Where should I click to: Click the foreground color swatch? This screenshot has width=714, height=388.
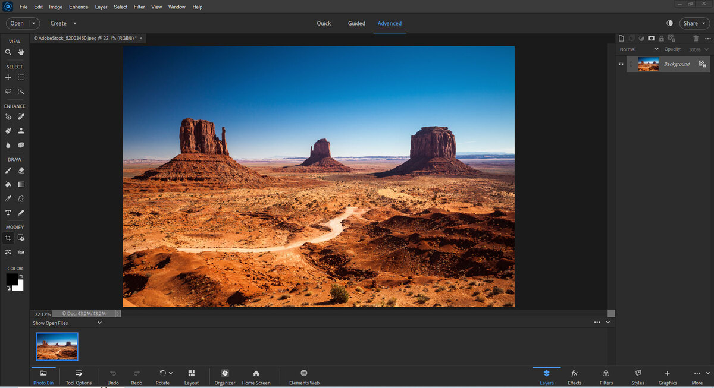[11, 278]
